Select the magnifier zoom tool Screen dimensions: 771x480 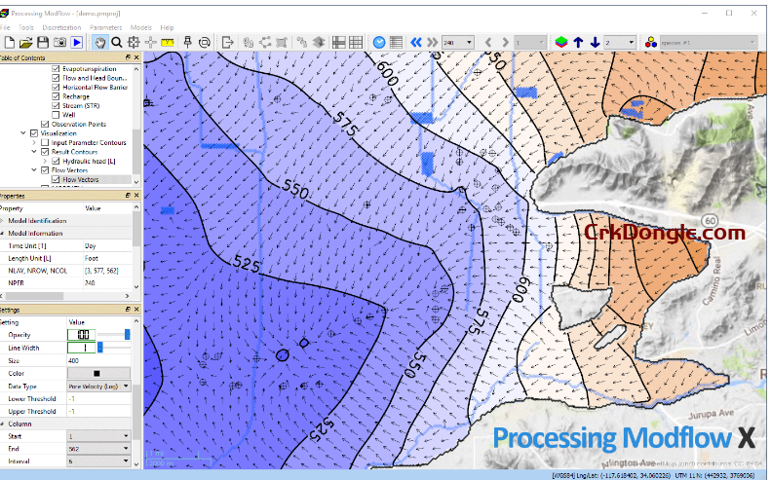[x=117, y=43]
